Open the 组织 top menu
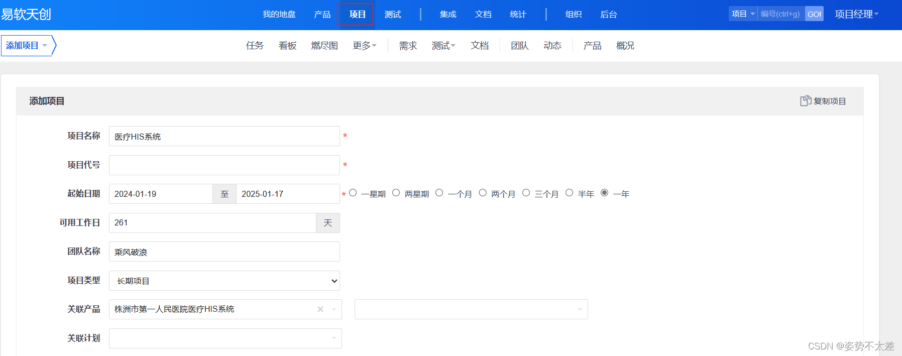 coord(574,15)
